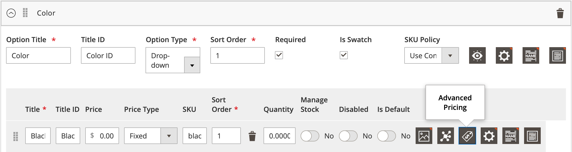Collapse the Color option panel
572x152 pixels.
11,13
